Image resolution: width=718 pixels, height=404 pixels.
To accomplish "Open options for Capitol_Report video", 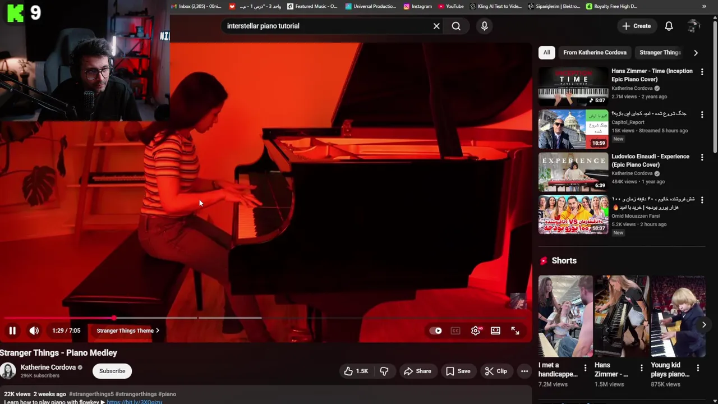I will tap(702, 114).
